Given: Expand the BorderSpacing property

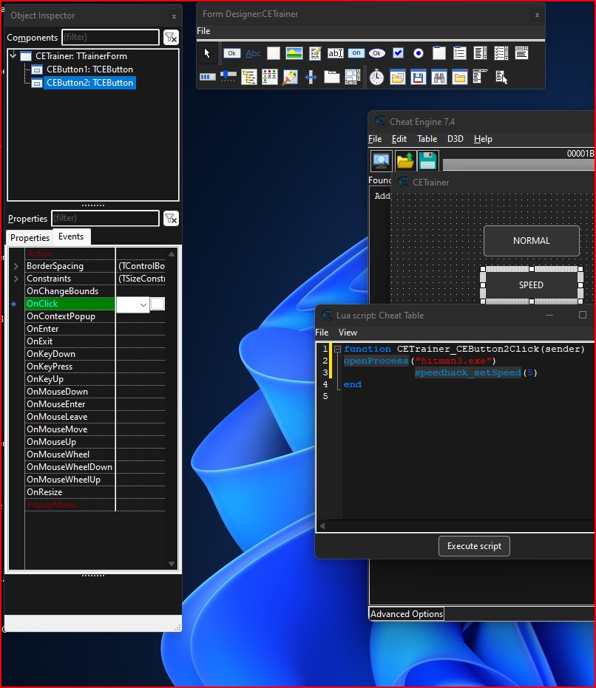Looking at the screenshot, I should pos(16,266).
